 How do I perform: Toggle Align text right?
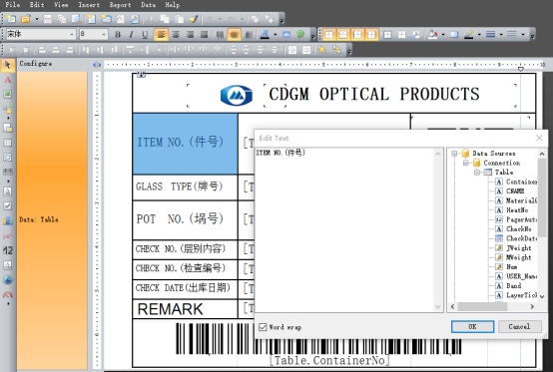tap(190, 35)
